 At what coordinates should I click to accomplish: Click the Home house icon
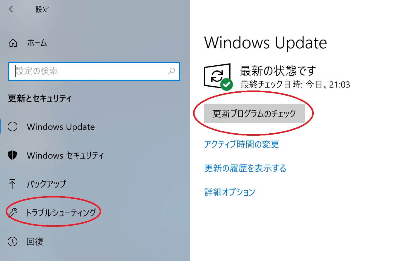point(13,43)
